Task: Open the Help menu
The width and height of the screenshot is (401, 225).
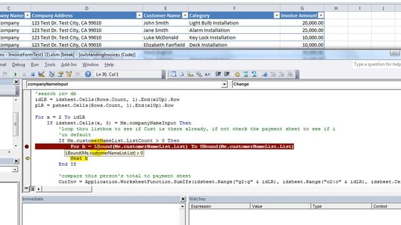Action: coord(109,64)
